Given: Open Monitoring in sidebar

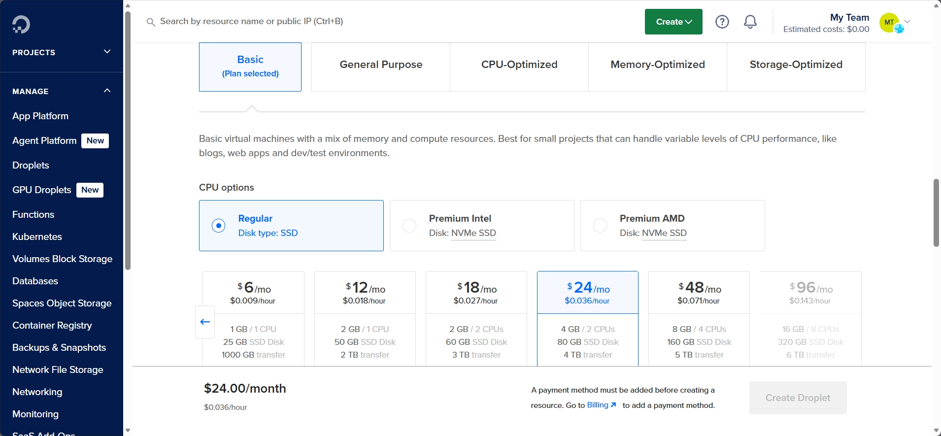Looking at the screenshot, I should click(x=35, y=414).
